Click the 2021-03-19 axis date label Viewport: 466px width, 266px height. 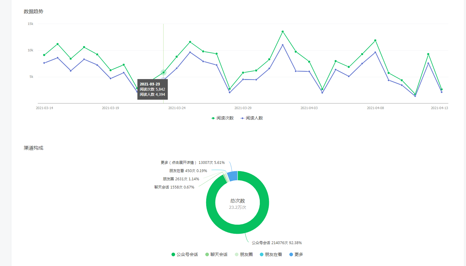click(111, 108)
